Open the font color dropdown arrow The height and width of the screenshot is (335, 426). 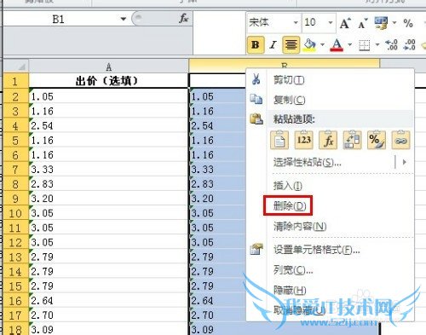350,45
